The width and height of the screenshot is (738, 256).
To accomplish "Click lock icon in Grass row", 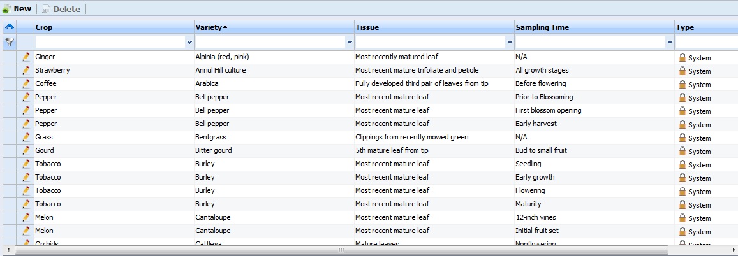I will [x=682, y=138].
